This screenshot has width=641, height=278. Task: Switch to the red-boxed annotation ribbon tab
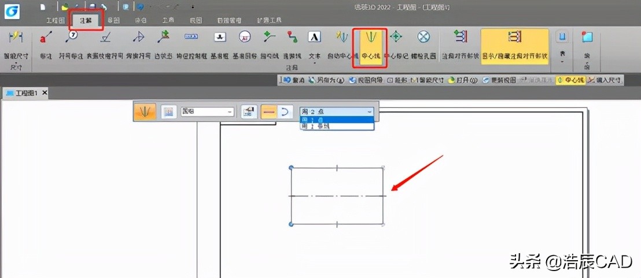(x=86, y=20)
